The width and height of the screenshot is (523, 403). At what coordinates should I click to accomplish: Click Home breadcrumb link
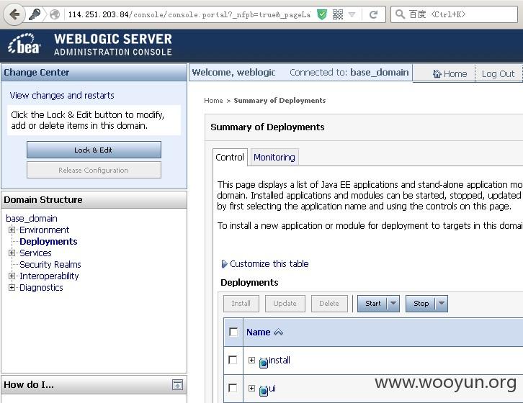[213, 100]
